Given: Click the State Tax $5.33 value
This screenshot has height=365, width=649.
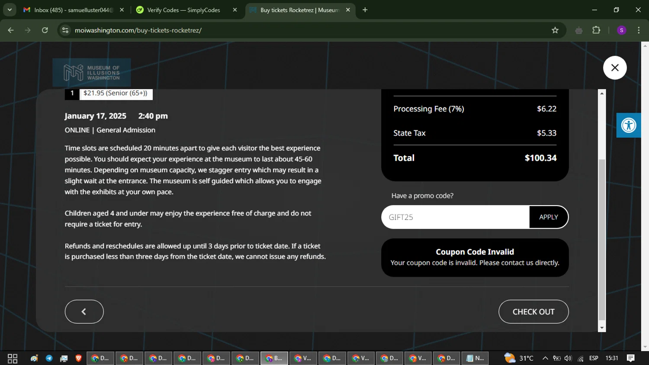Looking at the screenshot, I should point(546,133).
